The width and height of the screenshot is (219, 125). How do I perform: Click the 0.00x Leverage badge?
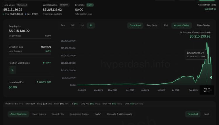90,5
